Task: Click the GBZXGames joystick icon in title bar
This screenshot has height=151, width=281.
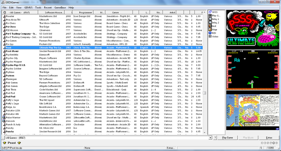Action: click(3, 2)
